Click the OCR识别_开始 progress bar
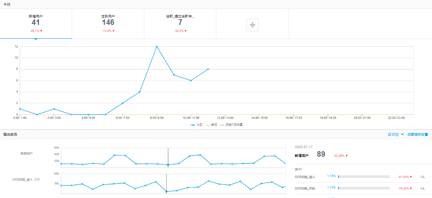The width and height of the screenshot is (432, 198). pos(364,188)
